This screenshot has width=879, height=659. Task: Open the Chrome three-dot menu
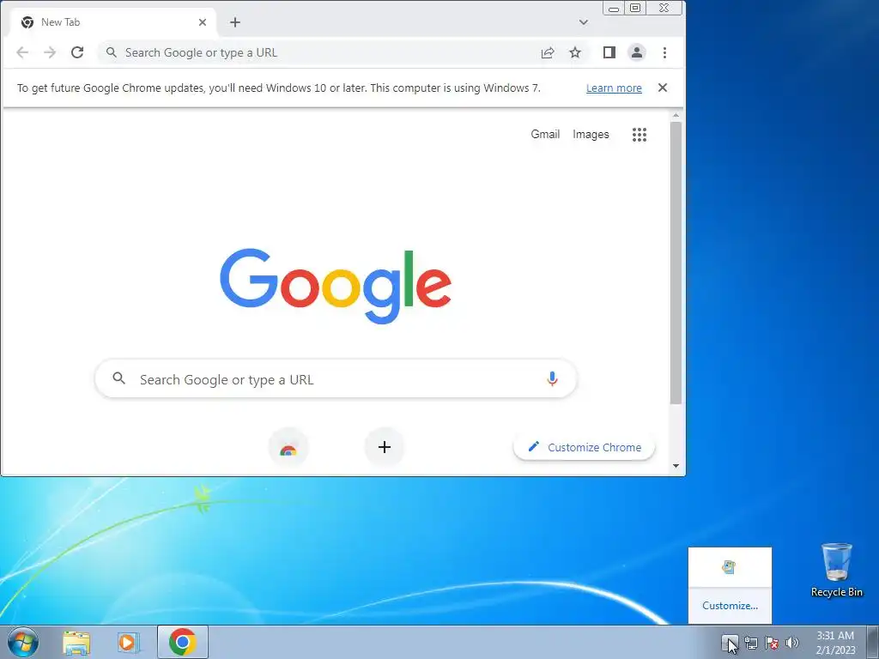pyautogui.click(x=665, y=52)
